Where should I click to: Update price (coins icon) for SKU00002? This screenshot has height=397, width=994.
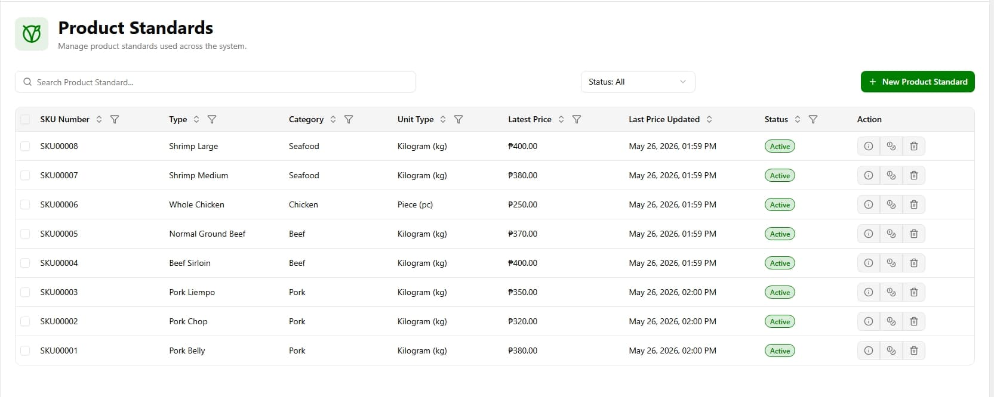(891, 321)
